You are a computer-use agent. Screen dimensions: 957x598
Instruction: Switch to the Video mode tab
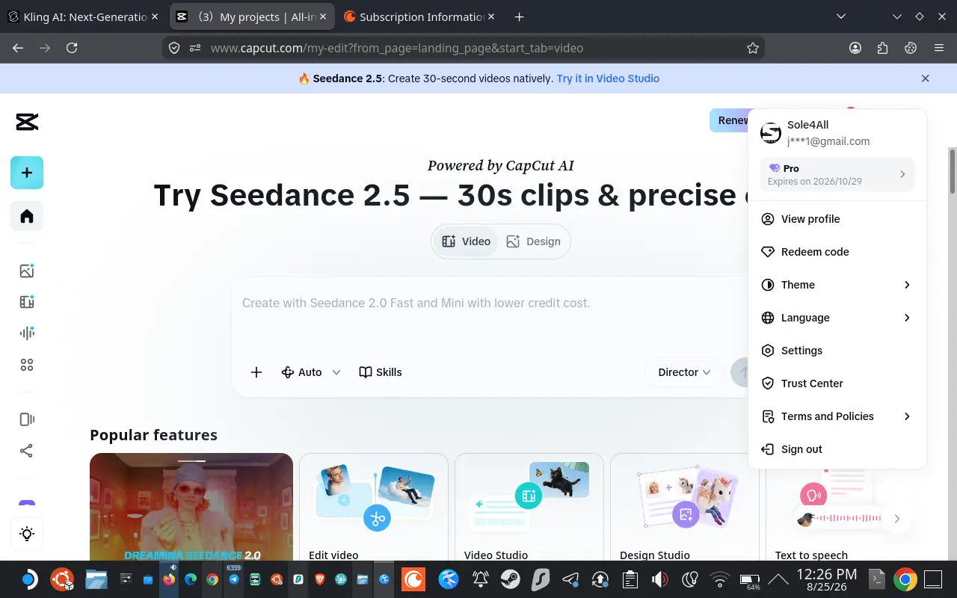(466, 241)
